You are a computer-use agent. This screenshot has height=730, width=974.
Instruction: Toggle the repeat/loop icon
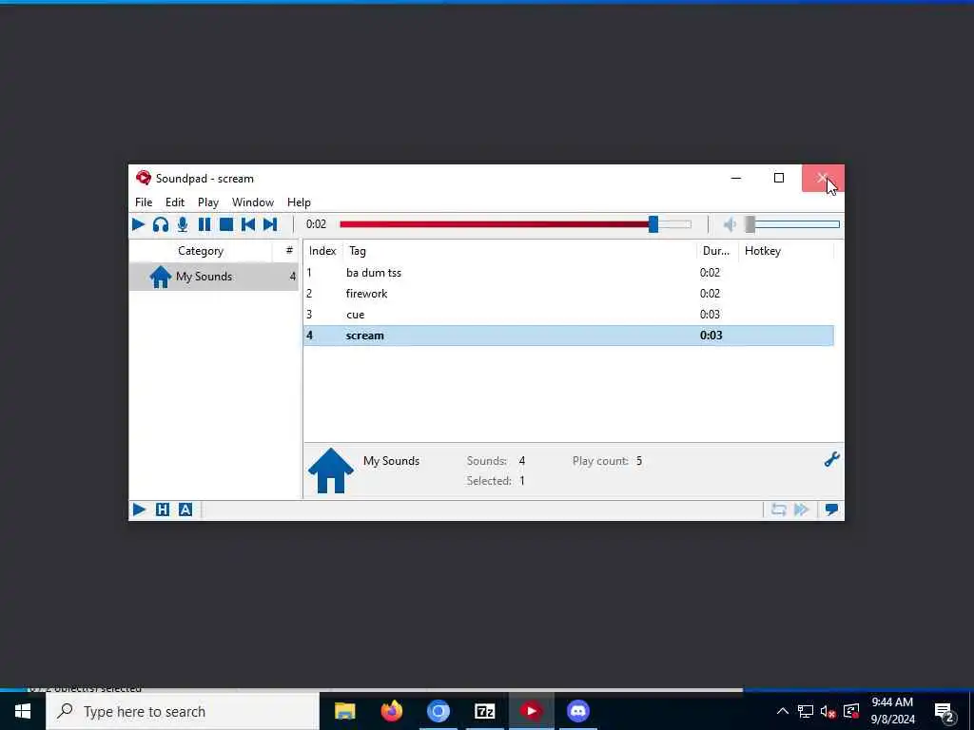click(778, 509)
